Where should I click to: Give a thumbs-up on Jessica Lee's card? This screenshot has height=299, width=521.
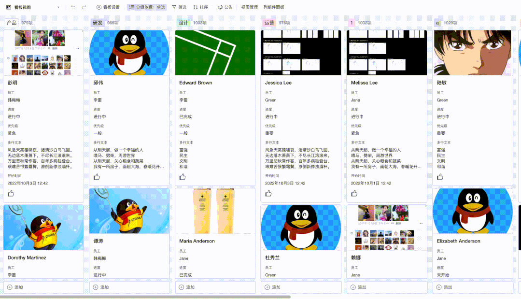pyautogui.click(x=268, y=193)
